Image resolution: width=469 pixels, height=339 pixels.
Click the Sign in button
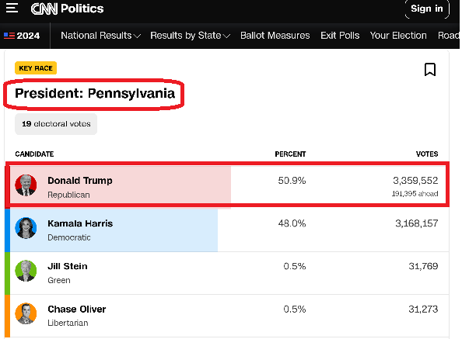pos(427,9)
